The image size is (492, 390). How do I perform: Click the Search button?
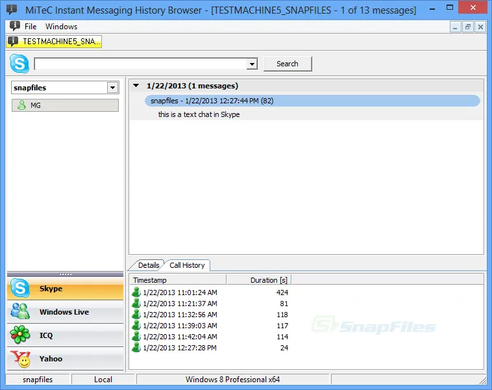click(288, 64)
